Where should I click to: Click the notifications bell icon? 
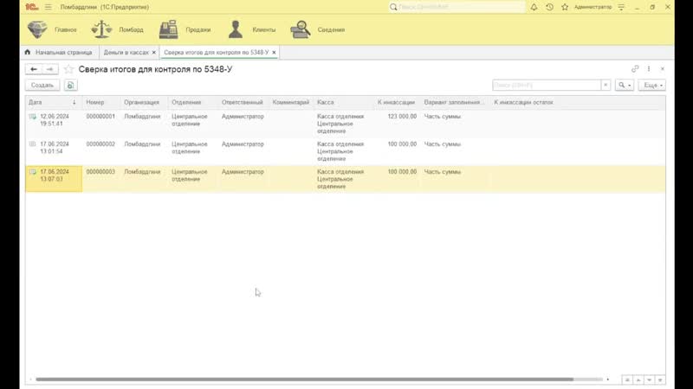[x=535, y=7]
